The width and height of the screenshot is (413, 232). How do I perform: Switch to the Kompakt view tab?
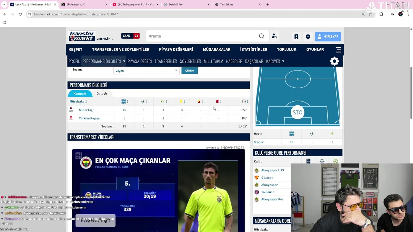click(80, 93)
